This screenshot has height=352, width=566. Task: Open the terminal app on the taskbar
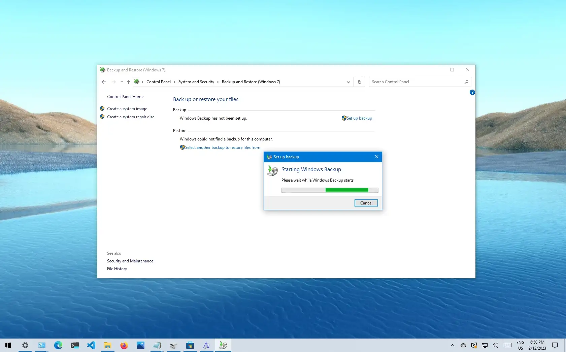coord(75,345)
